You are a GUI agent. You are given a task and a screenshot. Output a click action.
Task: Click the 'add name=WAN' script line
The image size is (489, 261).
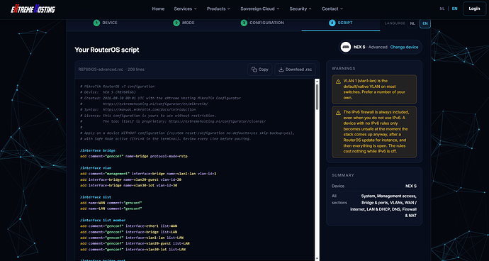(111, 203)
